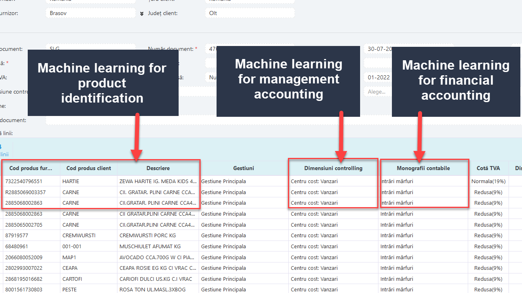Select the Olt client county field
This screenshot has width=522, height=293.
[250, 13]
